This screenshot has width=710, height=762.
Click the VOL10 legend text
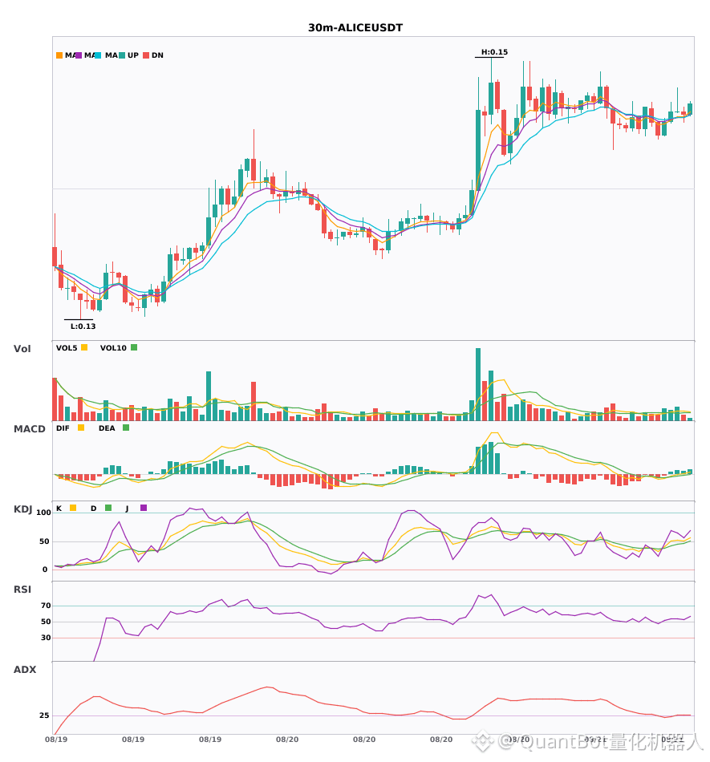pos(113,348)
